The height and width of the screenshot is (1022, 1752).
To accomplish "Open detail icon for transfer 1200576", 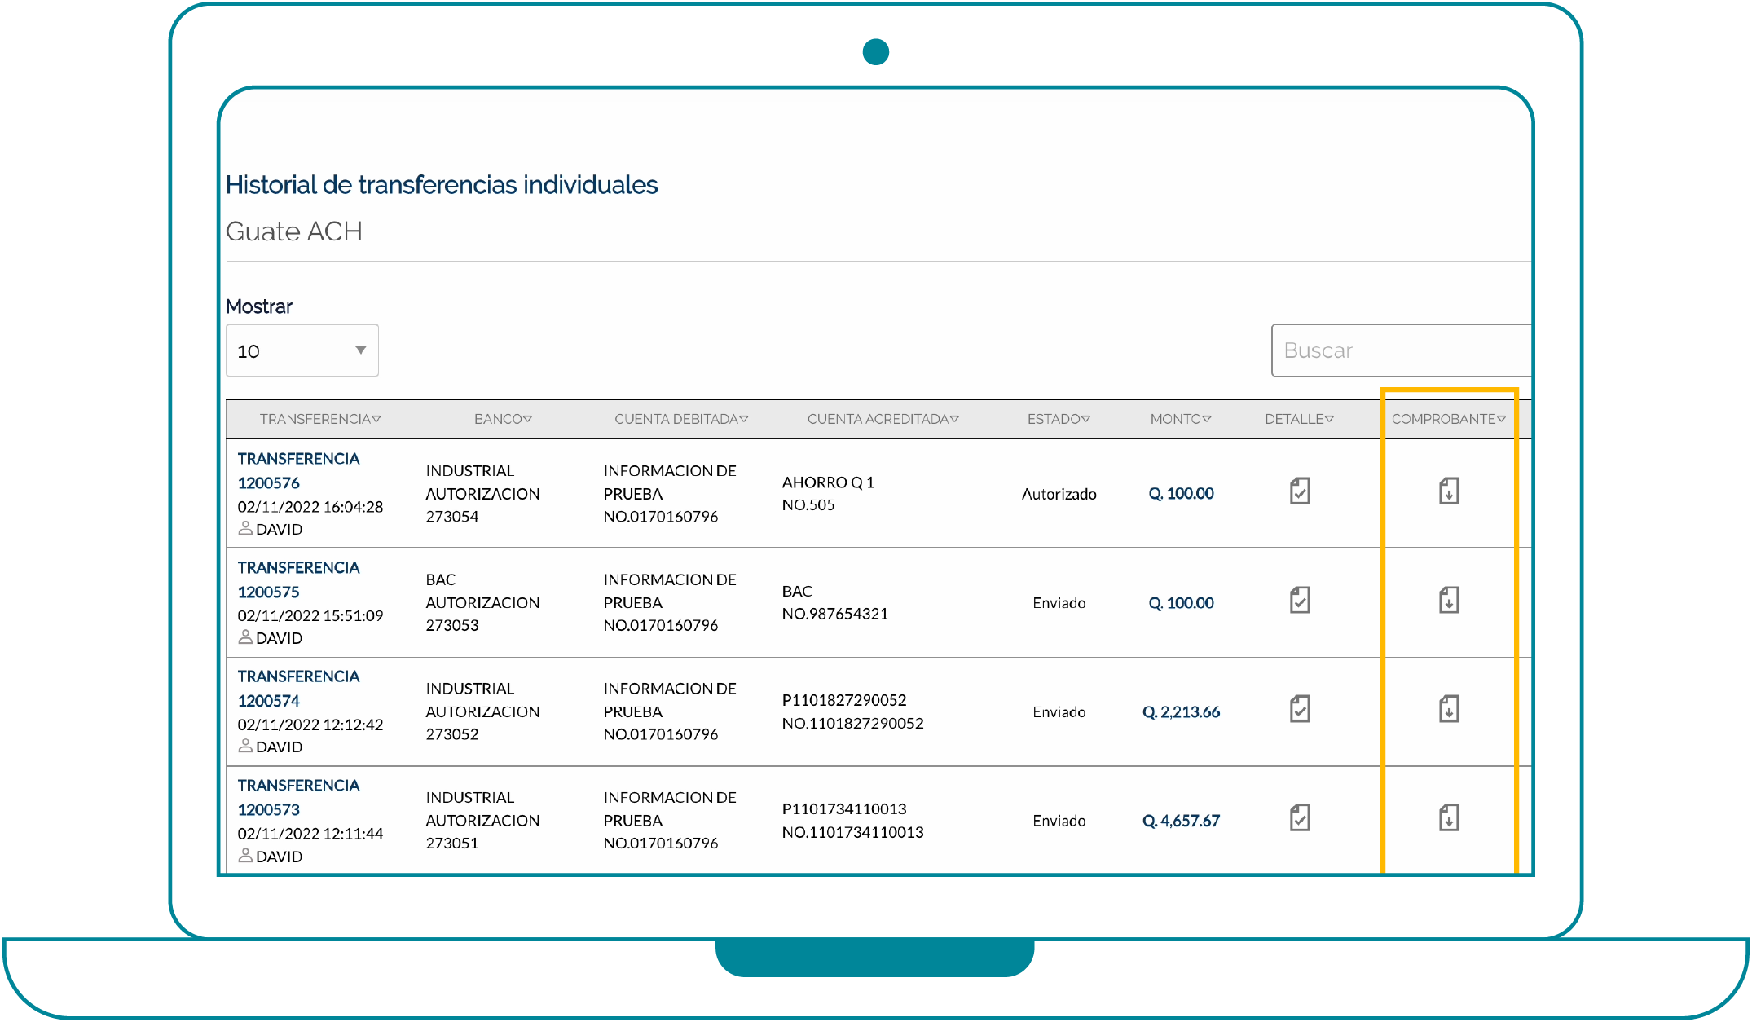I will click(1300, 491).
